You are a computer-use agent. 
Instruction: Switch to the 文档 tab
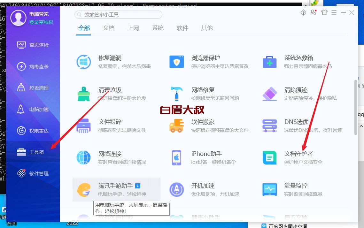click(x=109, y=28)
